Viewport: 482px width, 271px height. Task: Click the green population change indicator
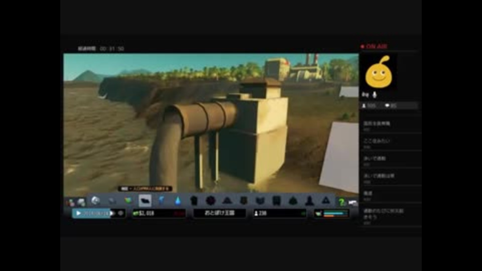[303, 213]
